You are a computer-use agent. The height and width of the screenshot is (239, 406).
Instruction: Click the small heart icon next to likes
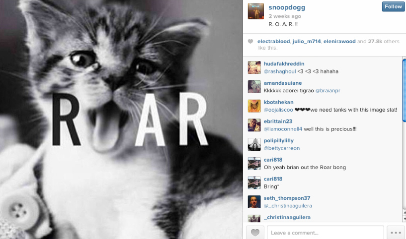coord(250,41)
